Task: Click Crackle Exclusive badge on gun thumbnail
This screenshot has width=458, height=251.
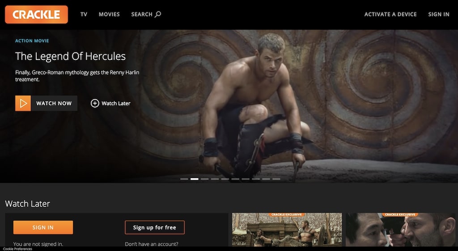Action: (x=400, y=214)
